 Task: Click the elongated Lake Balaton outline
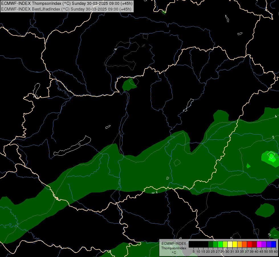(72, 146)
